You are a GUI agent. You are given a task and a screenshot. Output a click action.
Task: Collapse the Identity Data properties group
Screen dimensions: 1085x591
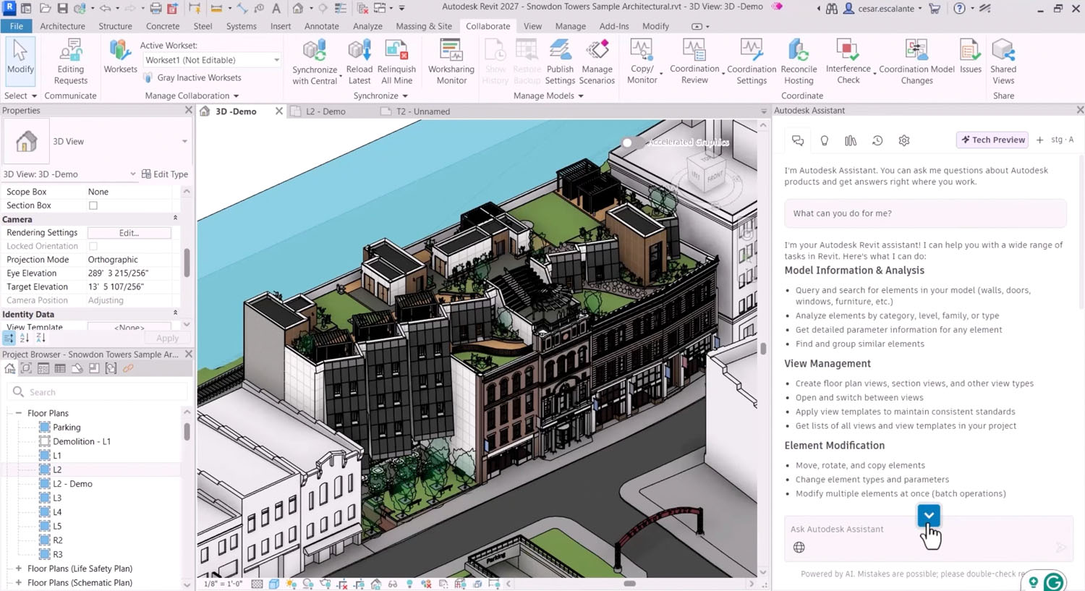(175, 313)
